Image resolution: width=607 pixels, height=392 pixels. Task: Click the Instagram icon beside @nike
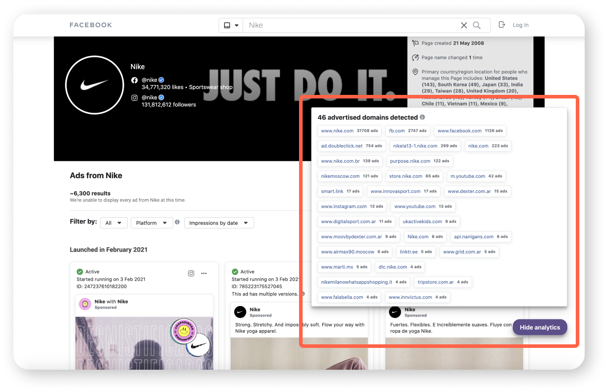134,98
